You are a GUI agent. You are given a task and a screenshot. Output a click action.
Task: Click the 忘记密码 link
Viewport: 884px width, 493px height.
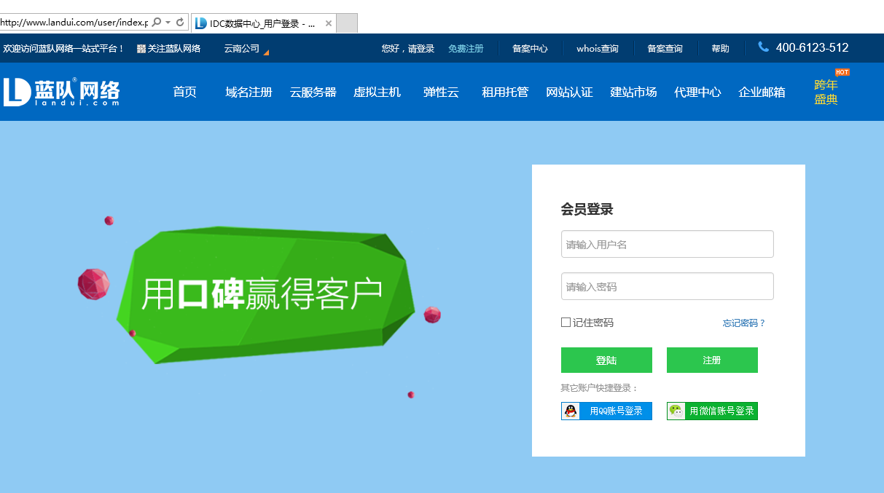point(741,323)
